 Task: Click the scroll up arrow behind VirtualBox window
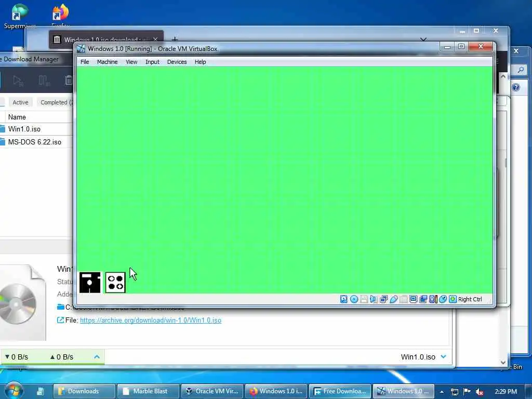503,77
